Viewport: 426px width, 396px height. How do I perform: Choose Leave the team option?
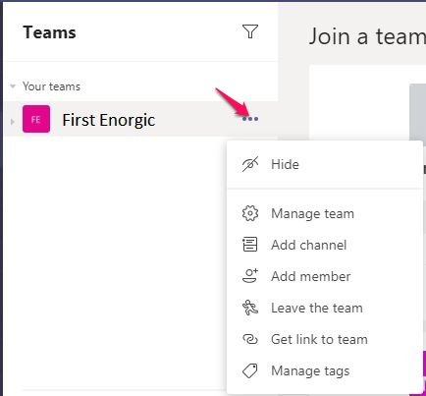(x=325, y=308)
